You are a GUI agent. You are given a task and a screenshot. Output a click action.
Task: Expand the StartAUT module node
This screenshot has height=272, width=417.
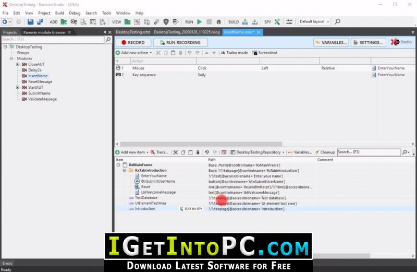[x=18, y=87]
